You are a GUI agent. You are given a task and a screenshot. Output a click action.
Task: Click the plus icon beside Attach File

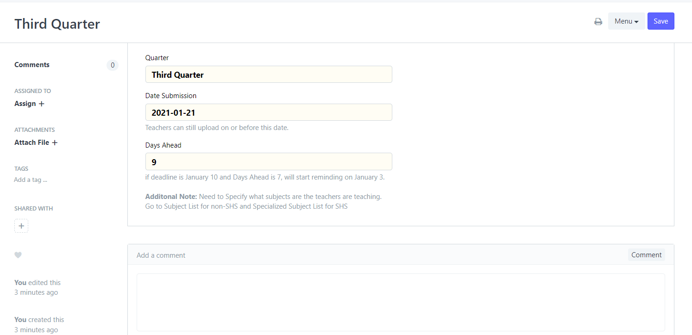coord(55,143)
